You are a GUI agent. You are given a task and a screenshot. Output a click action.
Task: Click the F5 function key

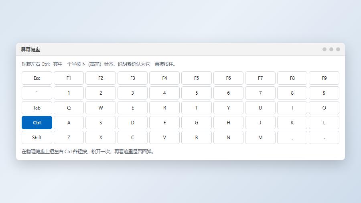tap(197, 78)
